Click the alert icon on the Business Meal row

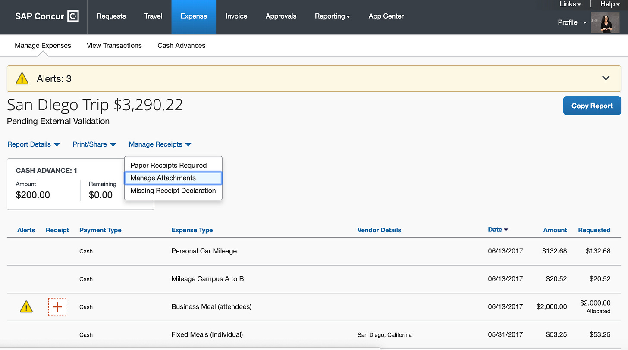[26, 307]
